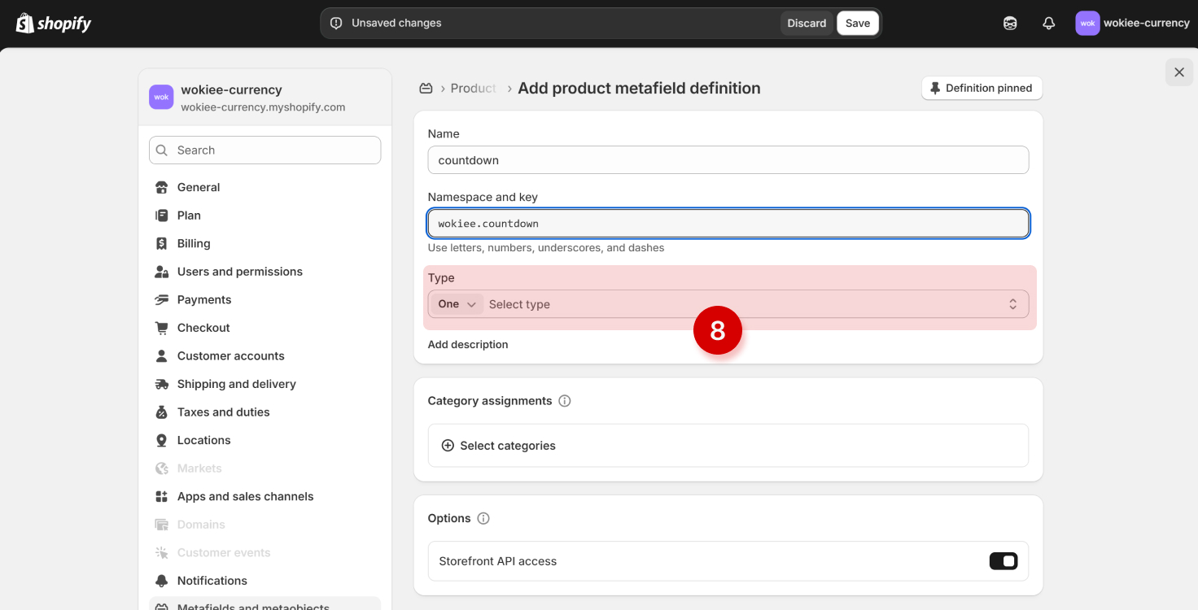Click the Shopify logo
The image size is (1198, 610).
tap(54, 23)
